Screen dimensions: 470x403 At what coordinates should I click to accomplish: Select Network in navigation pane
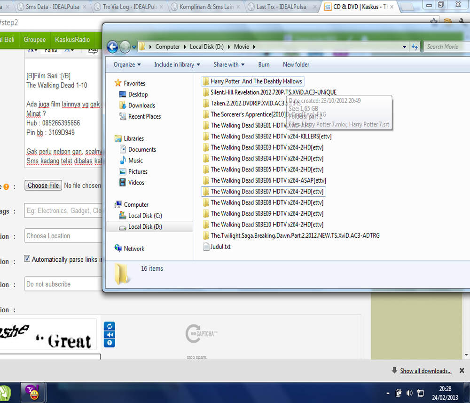(130, 249)
